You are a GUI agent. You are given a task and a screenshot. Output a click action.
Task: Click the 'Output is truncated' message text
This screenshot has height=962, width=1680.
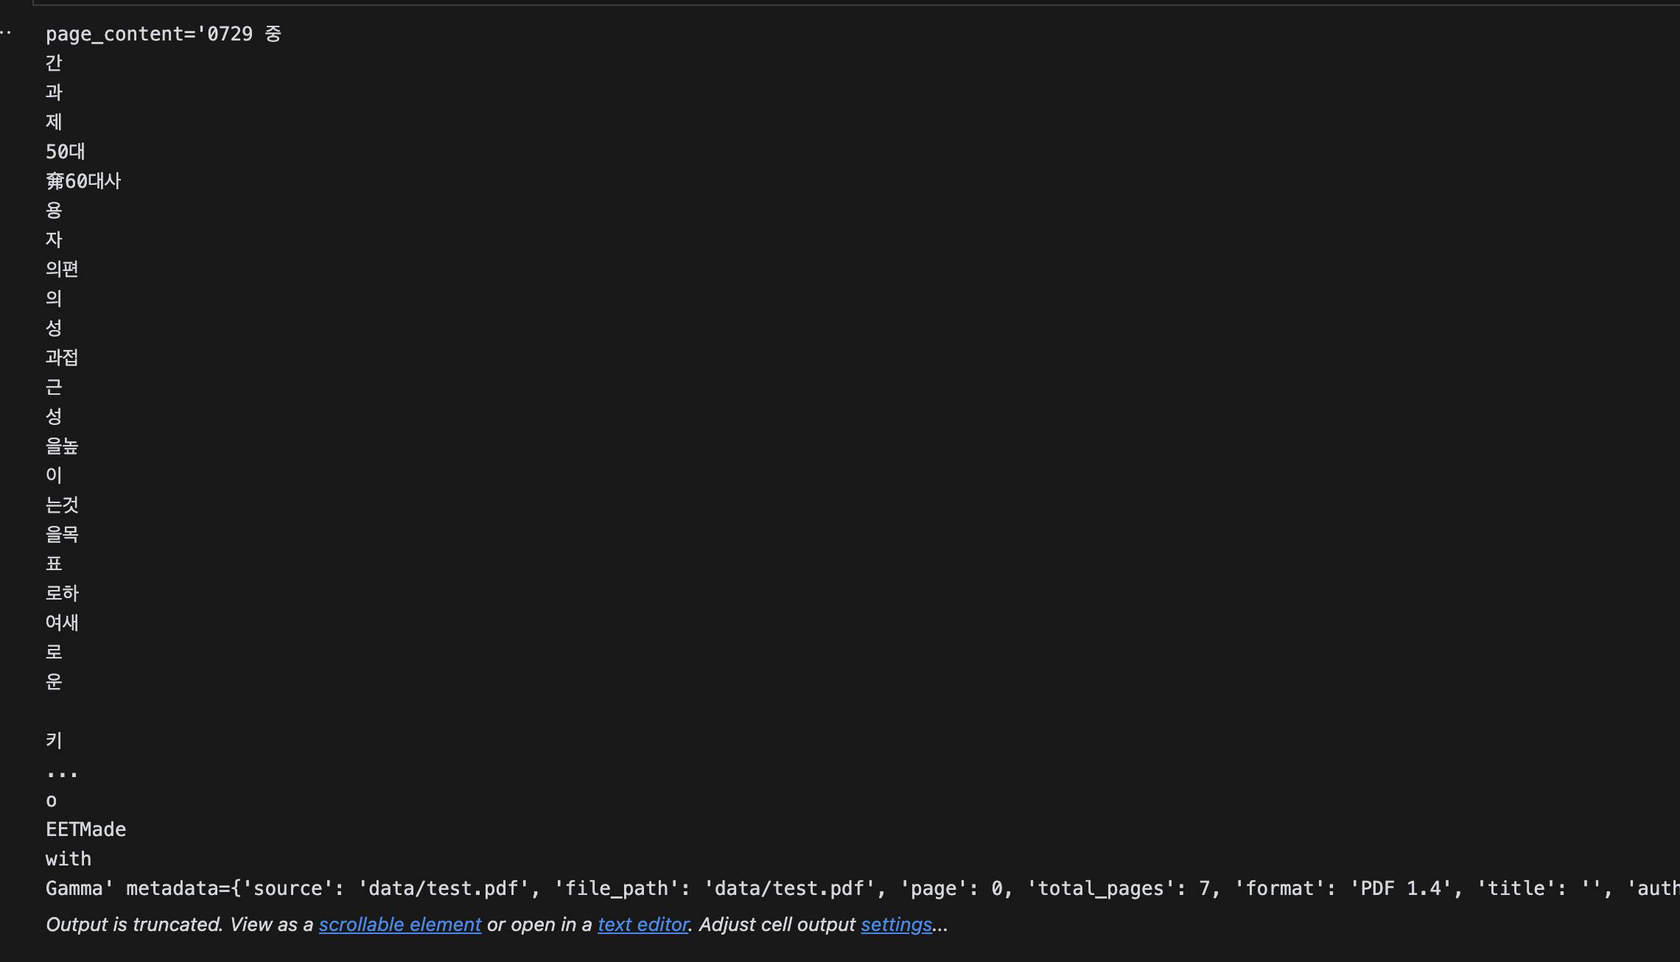[x=133, y=924]
